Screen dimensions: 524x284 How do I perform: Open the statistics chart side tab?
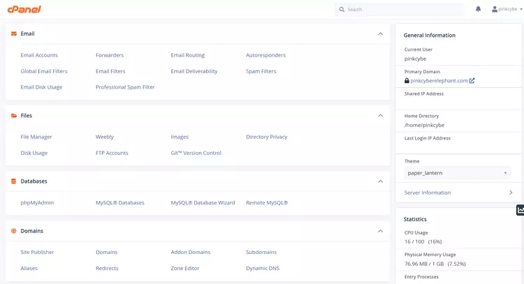(521, 210)
